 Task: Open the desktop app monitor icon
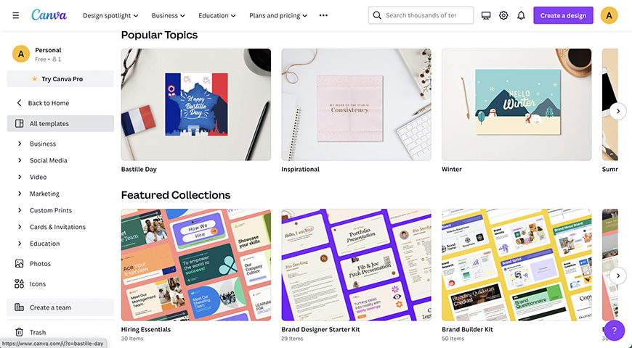(x=486, y=15)
